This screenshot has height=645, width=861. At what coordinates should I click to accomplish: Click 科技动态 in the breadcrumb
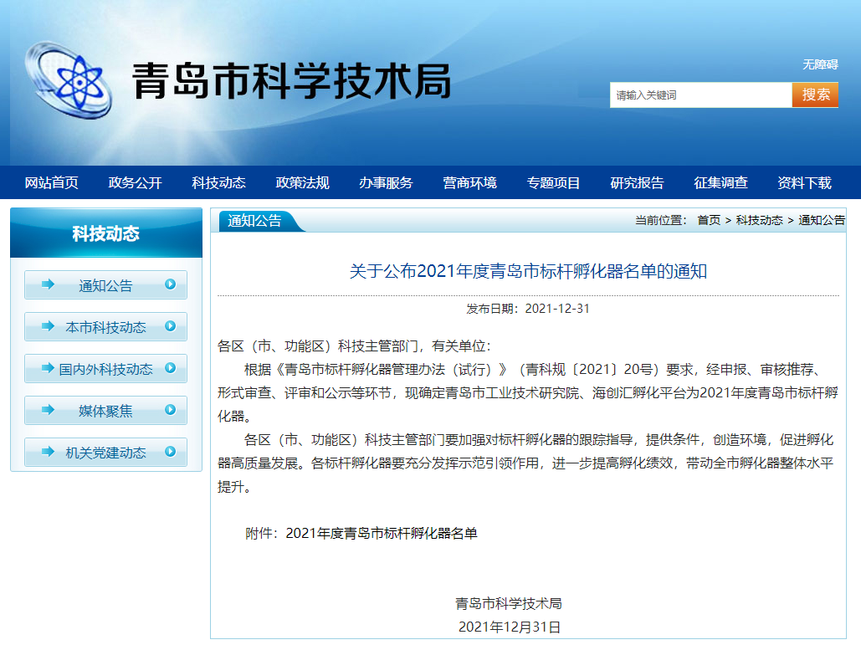point(760,220)
